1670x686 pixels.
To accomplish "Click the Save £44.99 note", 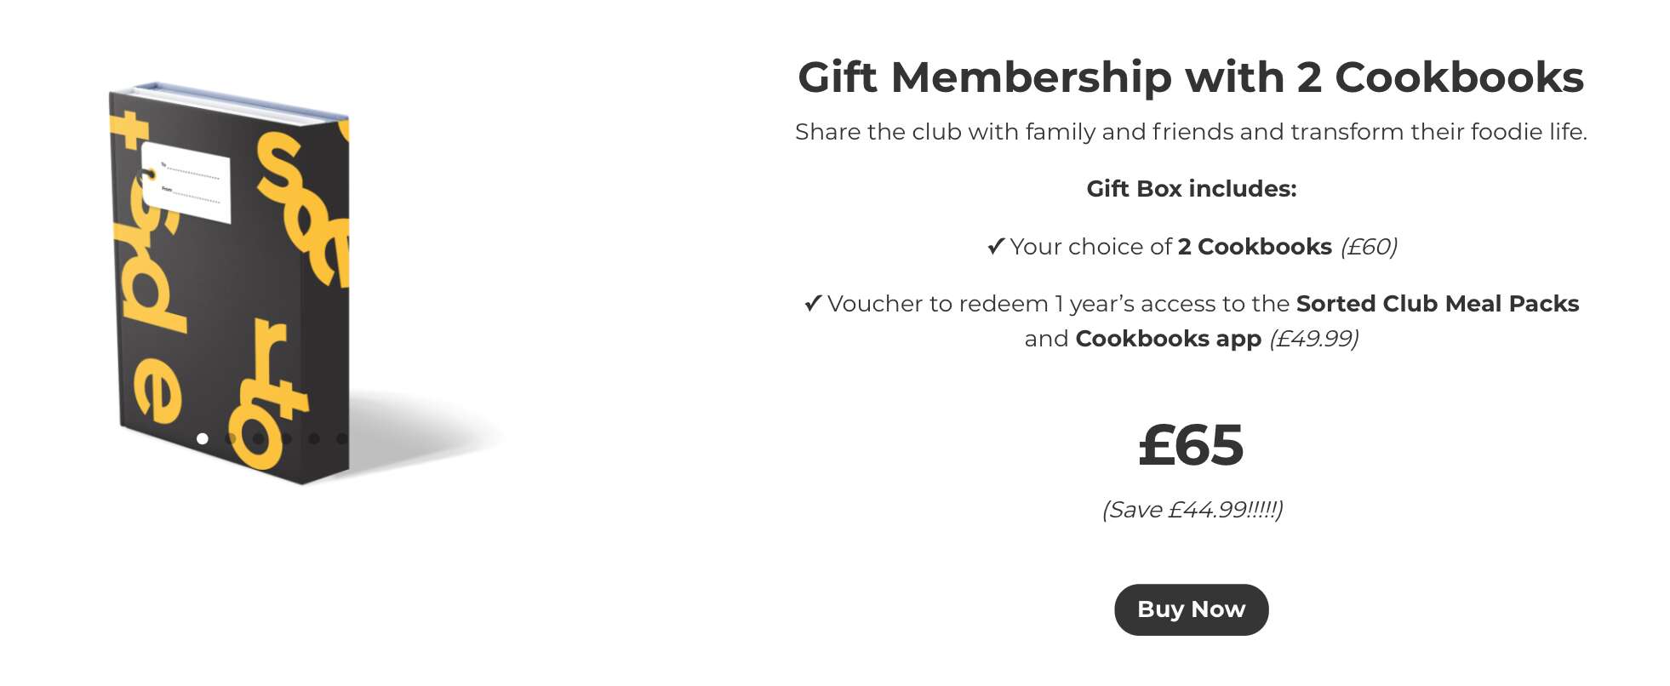I will point(1192,510).
